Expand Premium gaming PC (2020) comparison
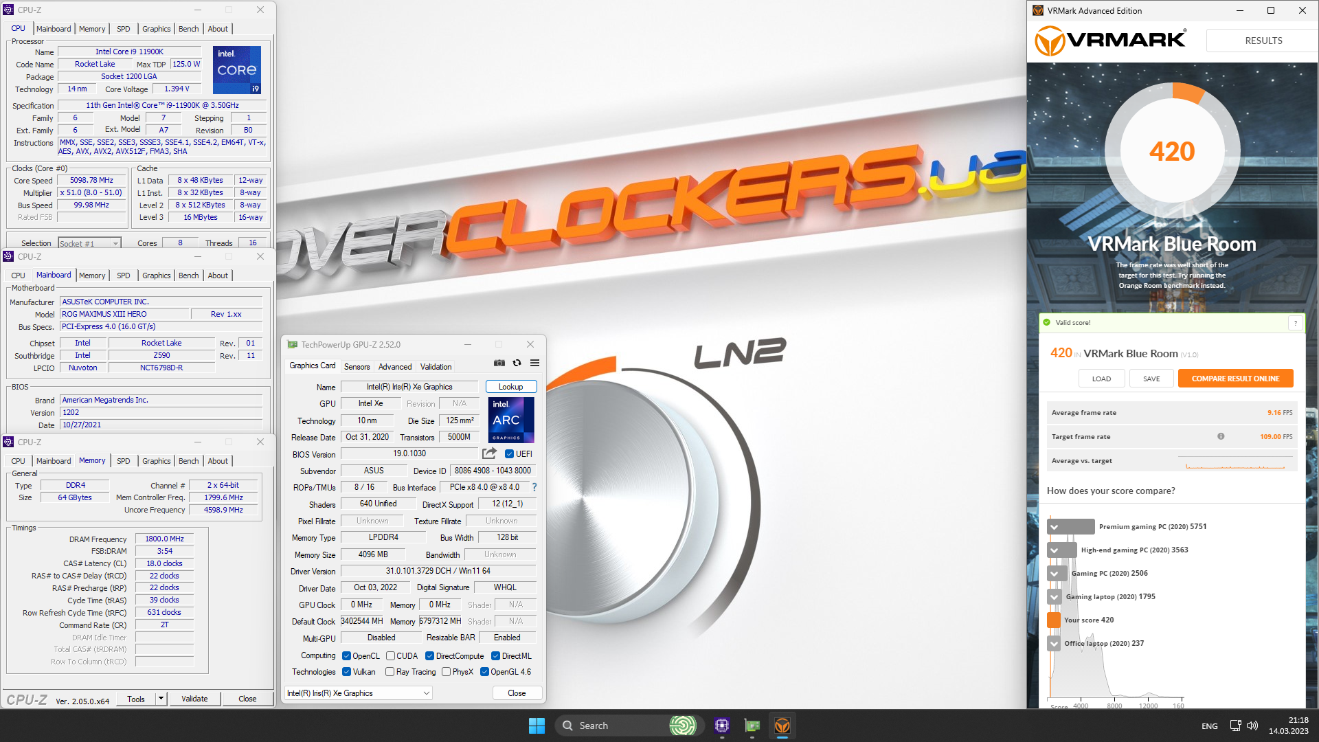1319x742 pixels. pos(1055,527)
